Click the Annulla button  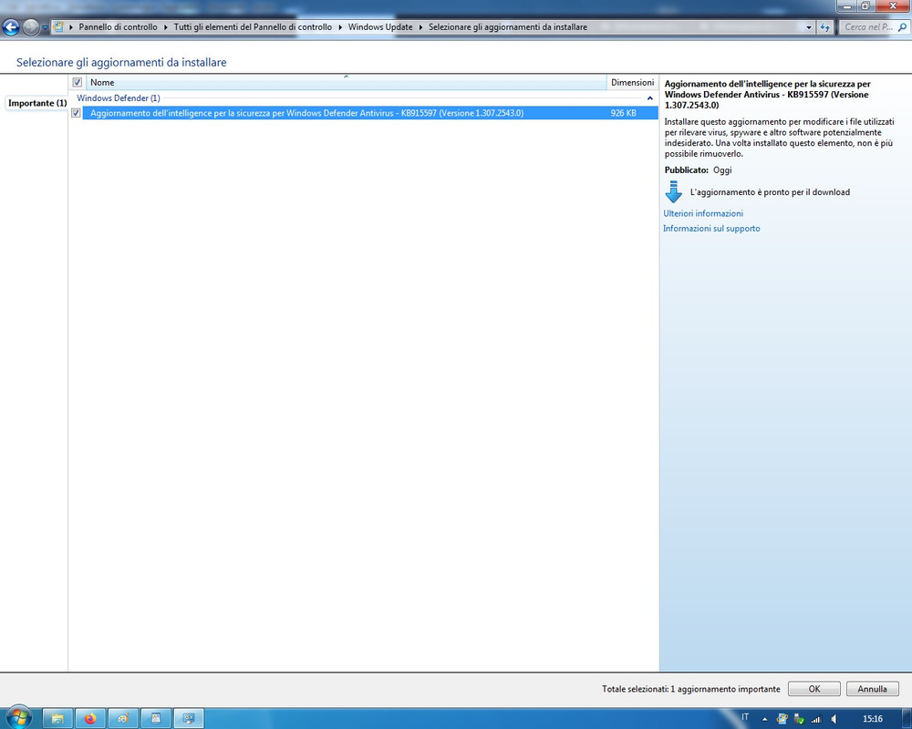pos(872,689)
